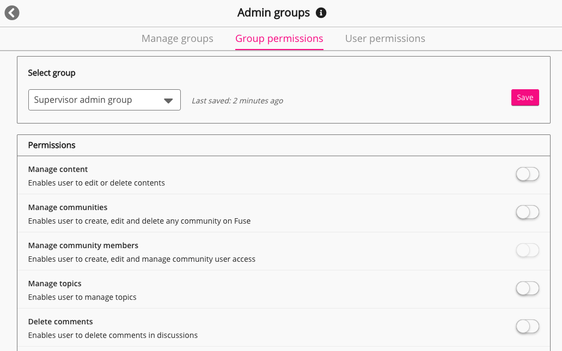This screenshot has width=562, height=351.
Task: Click the caret arrow in the group selector
Action: click(168, 101)
